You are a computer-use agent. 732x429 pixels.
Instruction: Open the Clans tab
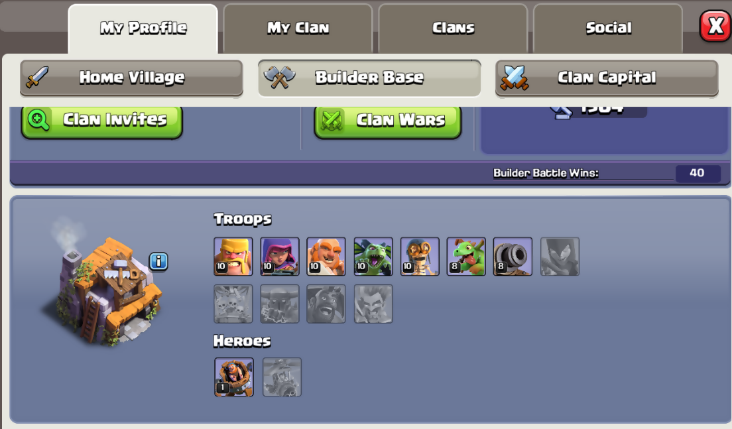coord(453,29)
